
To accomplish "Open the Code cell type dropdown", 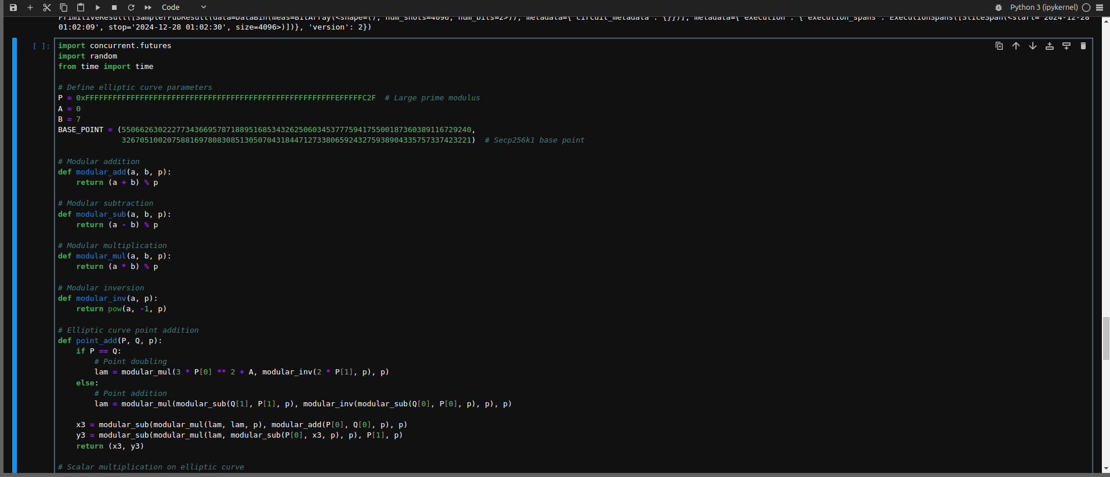I will tap(183, 8).
